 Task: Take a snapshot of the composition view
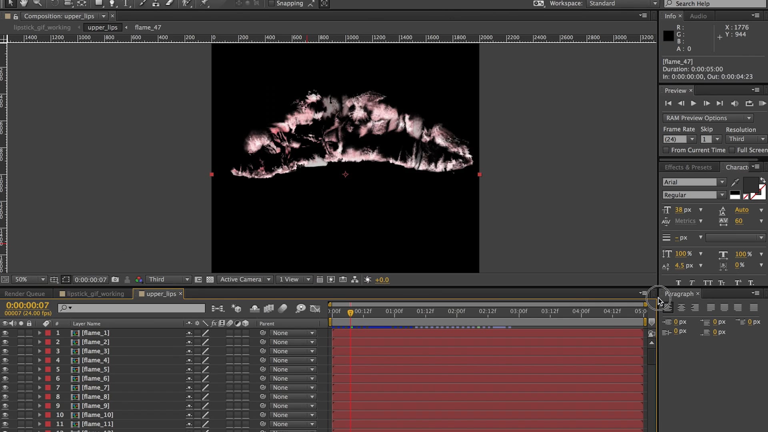click(116, 279)
